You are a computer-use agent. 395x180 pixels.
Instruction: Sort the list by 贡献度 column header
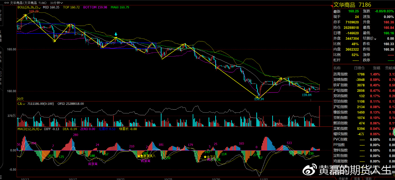(x=390, y=68)
